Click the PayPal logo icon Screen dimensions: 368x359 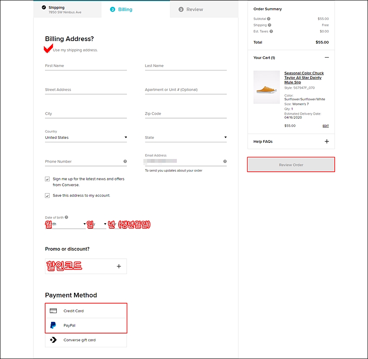pos(53,325)
